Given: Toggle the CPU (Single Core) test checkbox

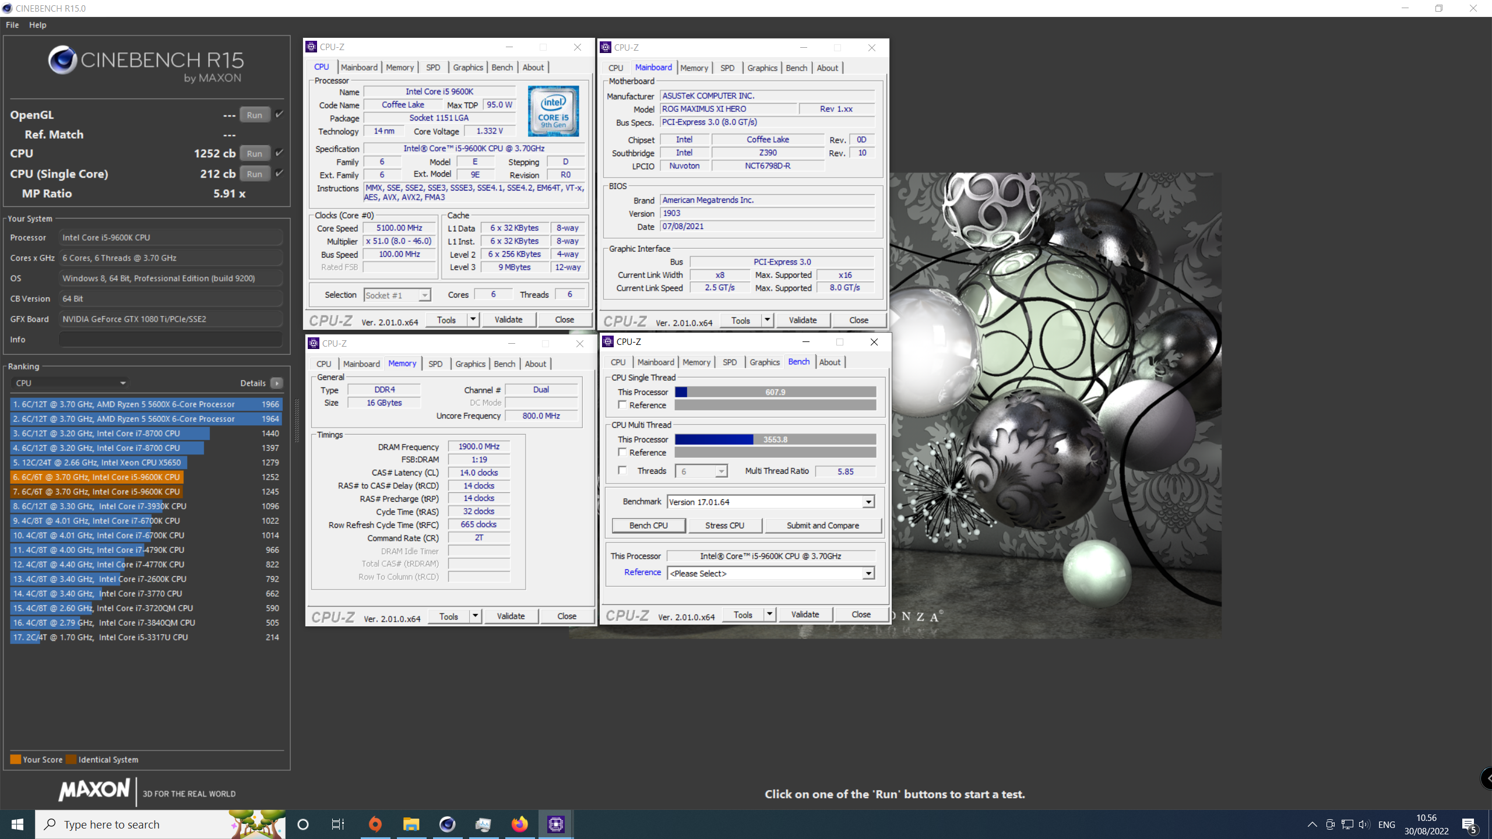Looking at the screenshot, I should (279, 173).
